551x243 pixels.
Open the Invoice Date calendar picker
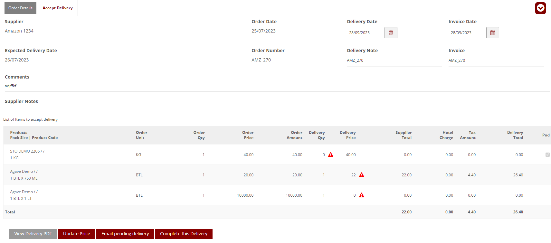click(492, 33)
